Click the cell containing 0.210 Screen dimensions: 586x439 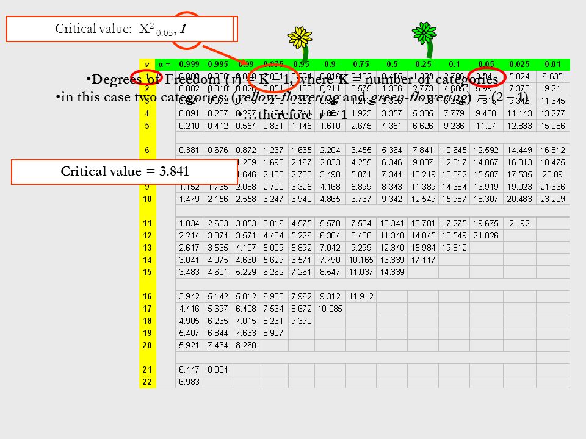pyautogui.click(x=189, y=126)
